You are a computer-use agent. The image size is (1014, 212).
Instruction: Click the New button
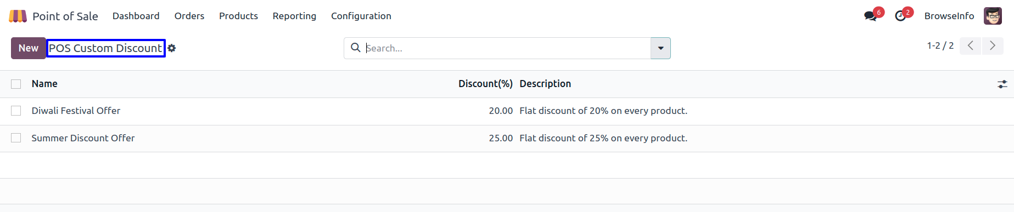[x=29, y=48]
